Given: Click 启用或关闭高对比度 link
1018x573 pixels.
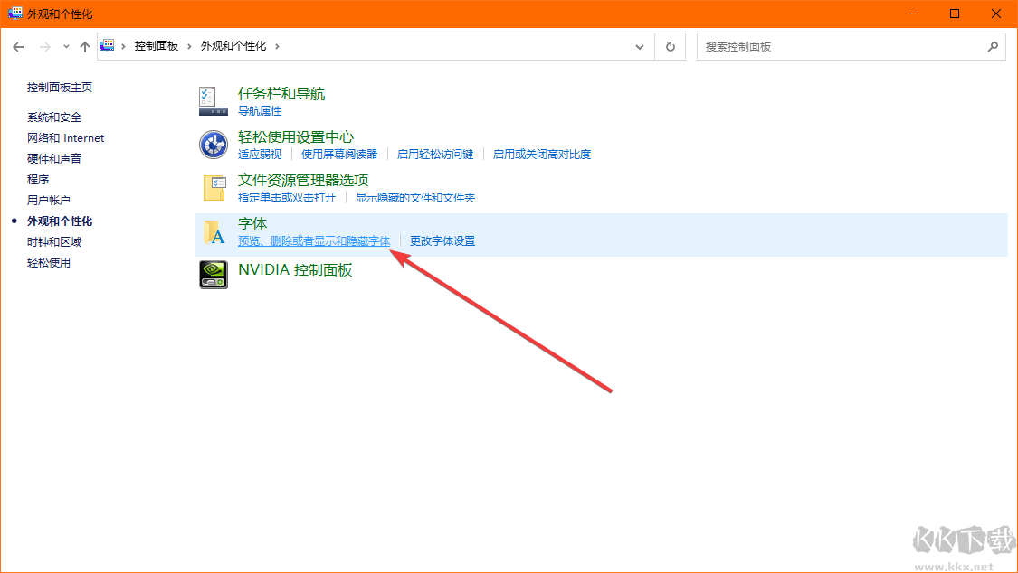Looking at the screenshot, I should coord(540,154).
